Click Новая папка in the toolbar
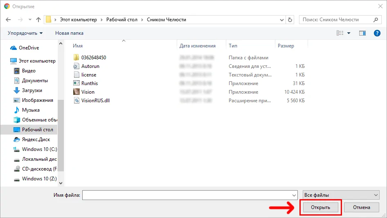The width and height of the screenshot is (387, 218). 69,33
